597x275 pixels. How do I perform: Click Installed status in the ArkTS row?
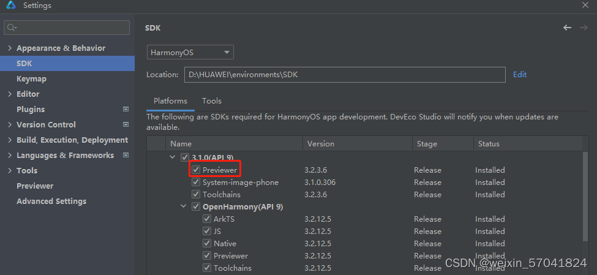[490, 219]
